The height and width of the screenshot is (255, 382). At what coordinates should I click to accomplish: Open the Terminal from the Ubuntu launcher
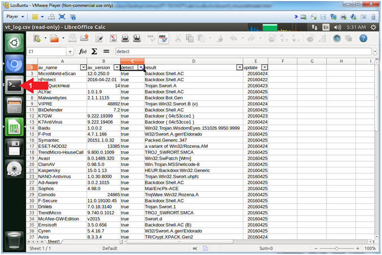[x=14, y=85]
